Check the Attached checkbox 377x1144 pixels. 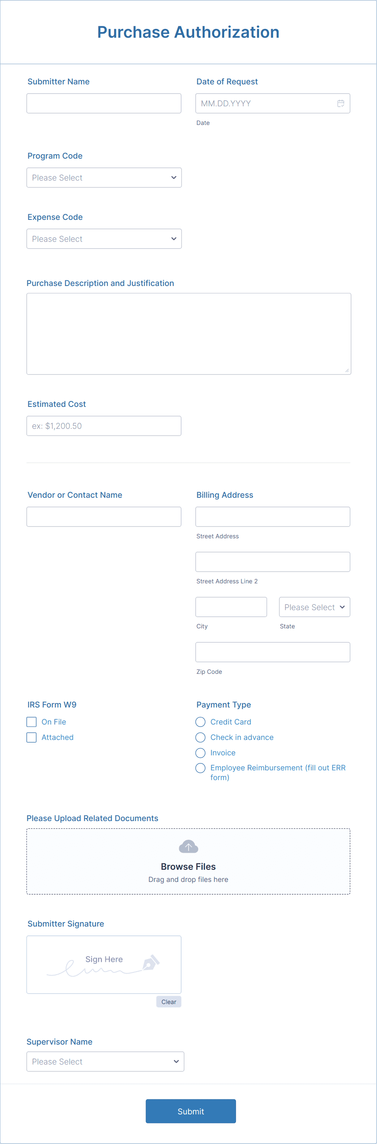32,737
